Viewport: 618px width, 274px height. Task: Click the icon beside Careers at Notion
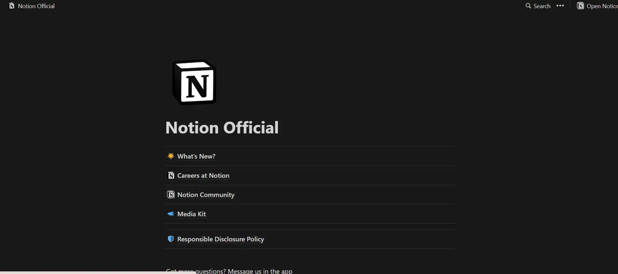(171, 175)
